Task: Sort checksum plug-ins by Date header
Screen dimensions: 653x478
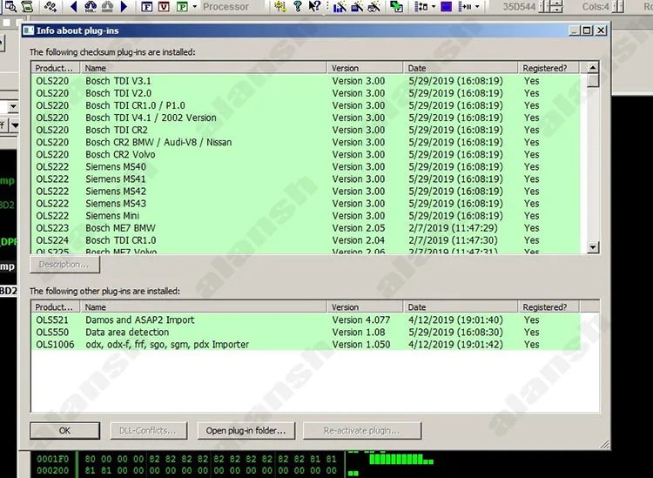Action: tap(461, 68)
